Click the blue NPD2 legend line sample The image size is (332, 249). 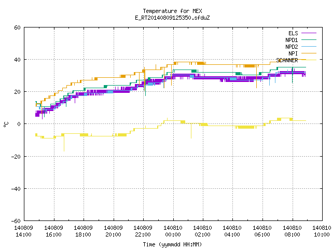[x=309, y=46]
